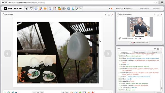Click the small screen icon after the key
The width and height of the screenshot is (165, 93).
click(x=81, y=8)
